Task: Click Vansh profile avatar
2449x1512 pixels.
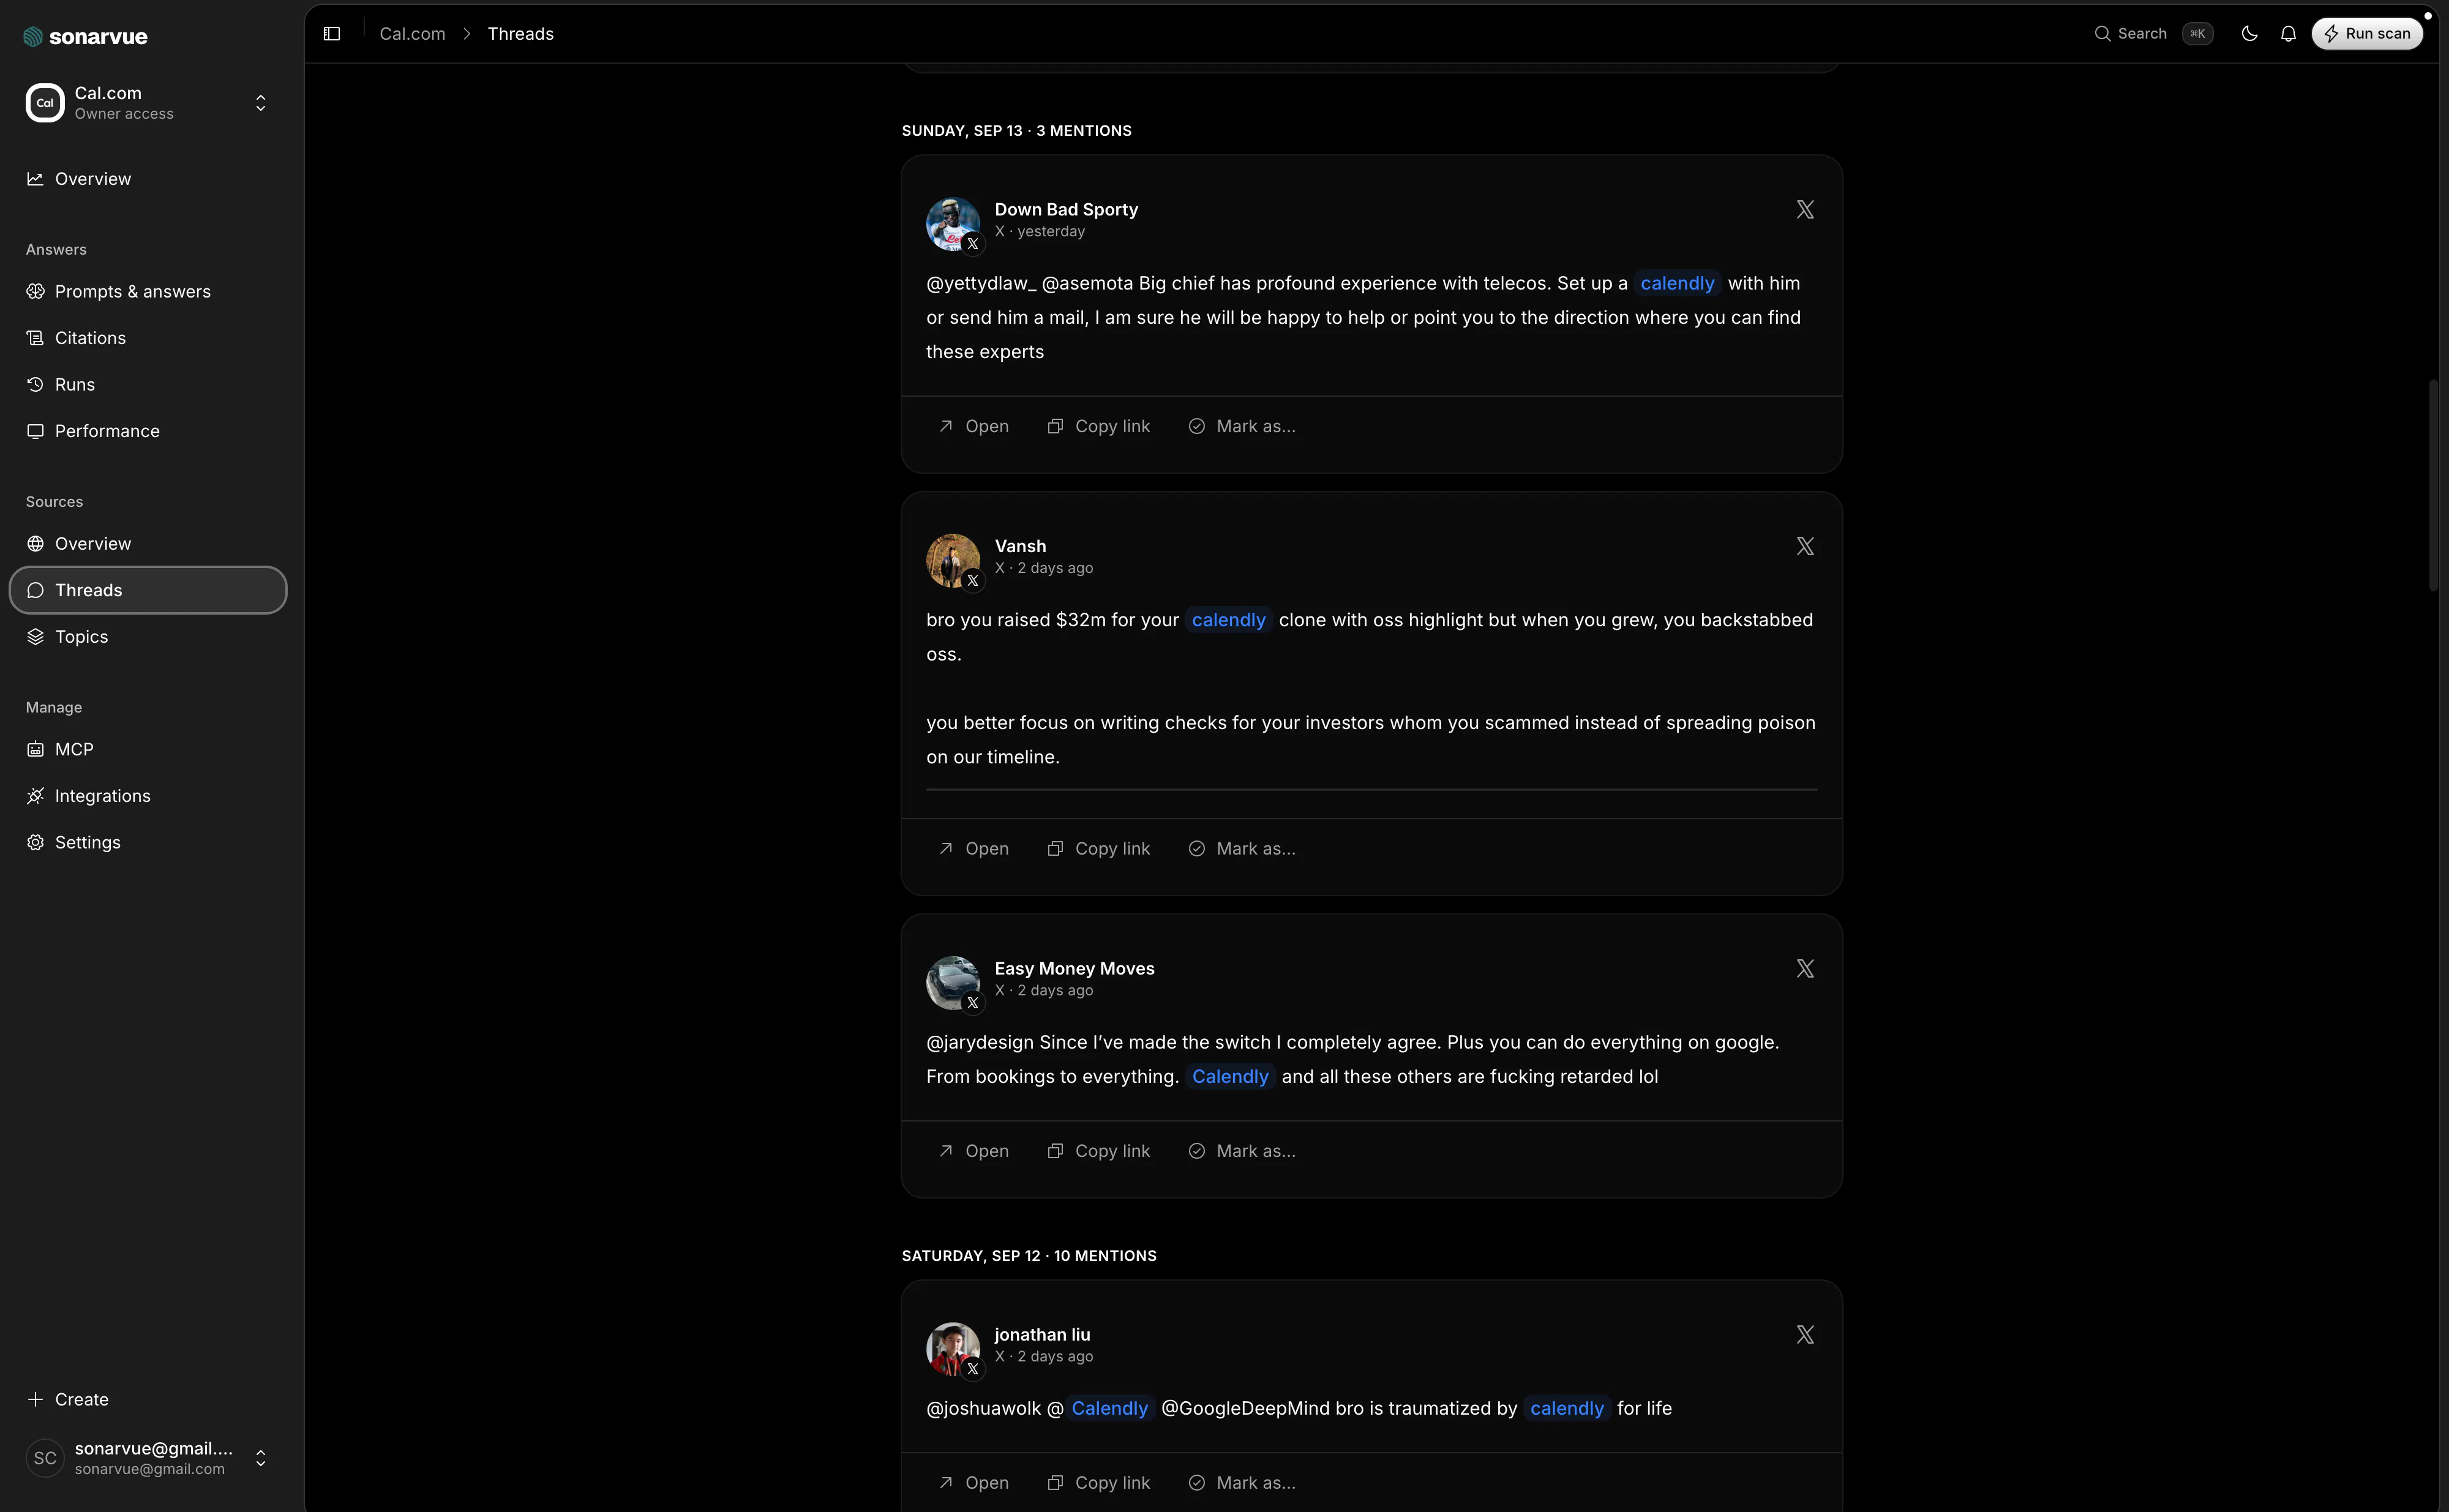Action: tap(953, 561)
